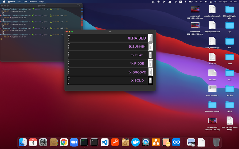Open the File menu

[19, 2]
